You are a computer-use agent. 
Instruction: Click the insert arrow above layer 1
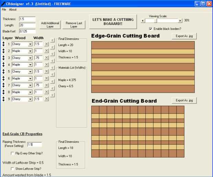pos(53,40)
